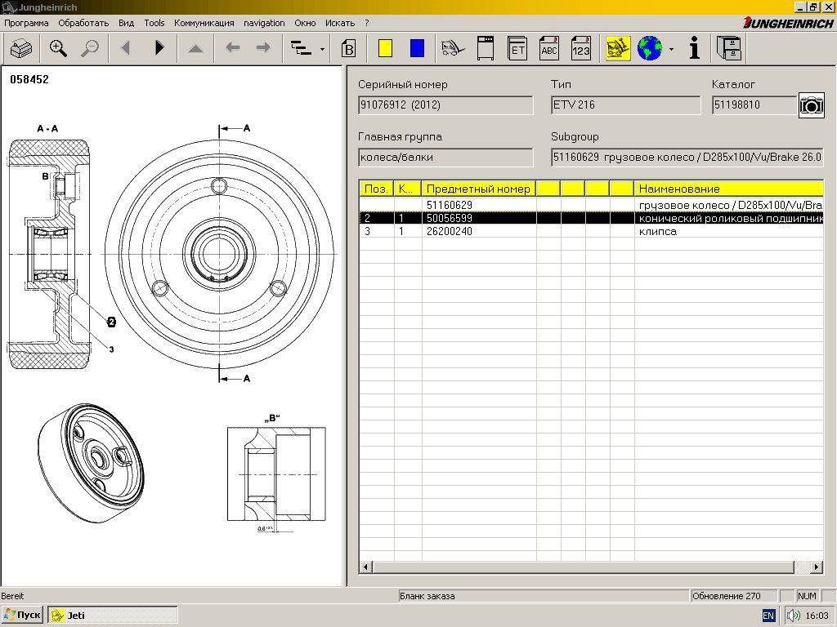Open the Вид menu
This screenshot has width=837, height=627.
click(x=126, y=23)
